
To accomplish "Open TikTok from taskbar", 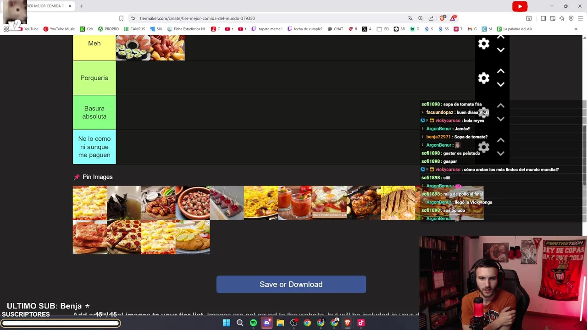I will pos(361,323).
